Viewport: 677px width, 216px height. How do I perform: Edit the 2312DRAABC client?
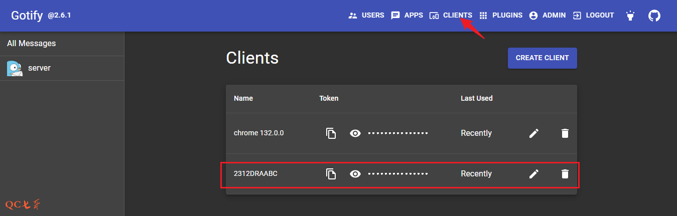pyautogui.click(x=534, y=174)
